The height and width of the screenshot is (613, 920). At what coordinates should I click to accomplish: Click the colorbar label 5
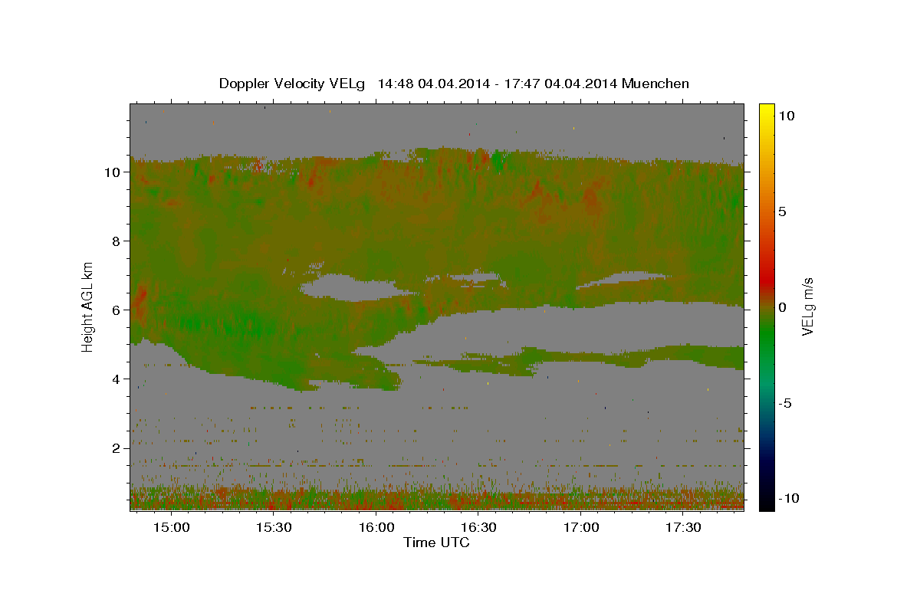tap(783, 211)
